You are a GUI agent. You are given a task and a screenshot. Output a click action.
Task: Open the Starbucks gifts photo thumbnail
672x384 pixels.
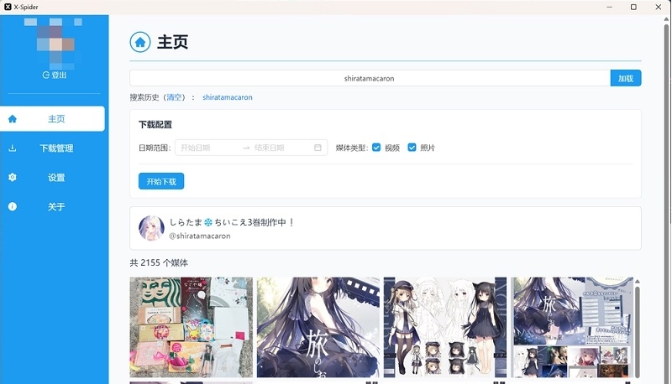click(192, 327)
